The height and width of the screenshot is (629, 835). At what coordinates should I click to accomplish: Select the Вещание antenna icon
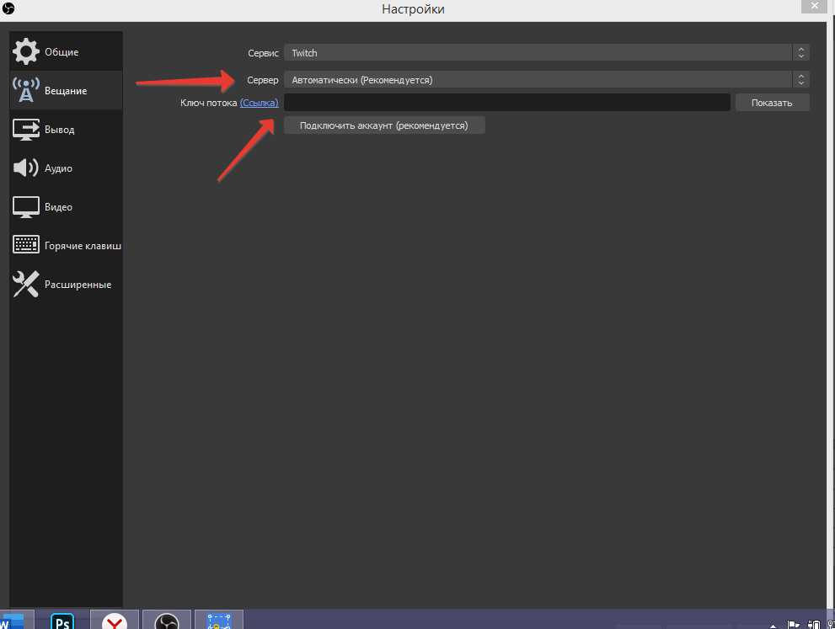[x=25, y=91]
